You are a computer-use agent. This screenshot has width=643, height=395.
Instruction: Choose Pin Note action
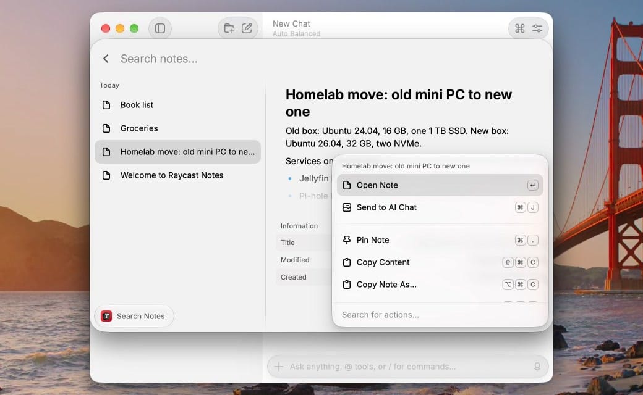point(440,240)
